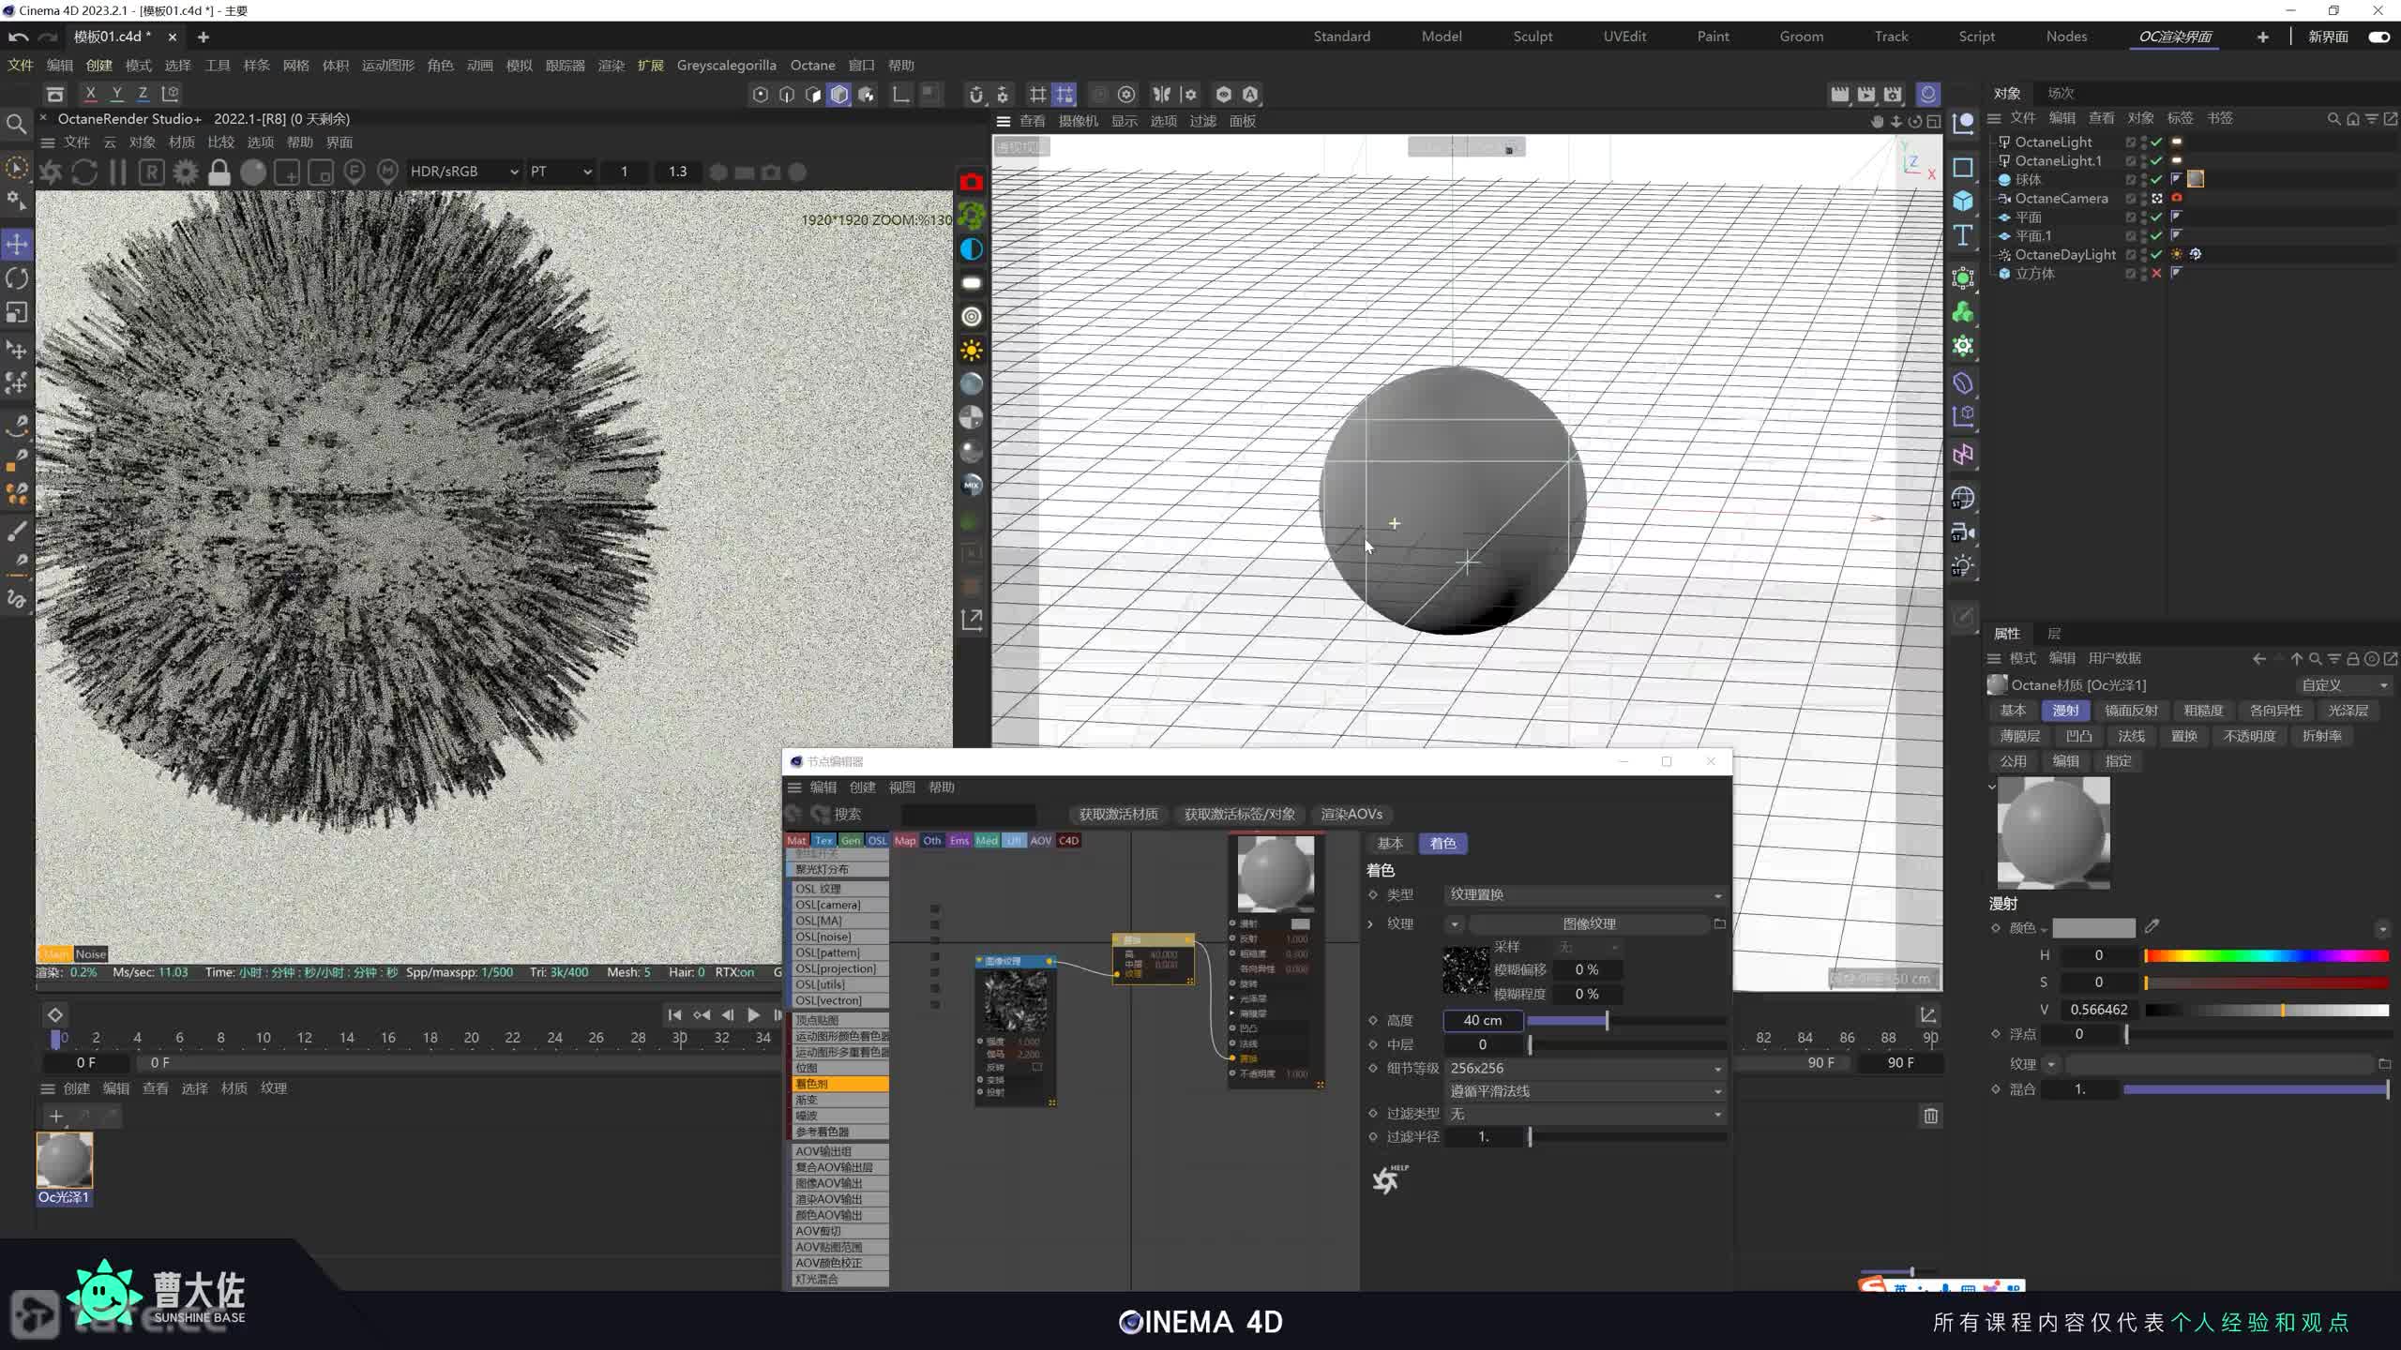Pause the Octane live render
The image size is (2401, 1350).
[x=117, y=172]
